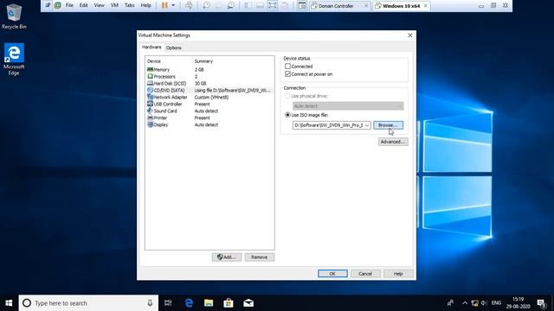Click the Memory chip icon
This screenshot has height=311, width=554.
coord(150,69)
